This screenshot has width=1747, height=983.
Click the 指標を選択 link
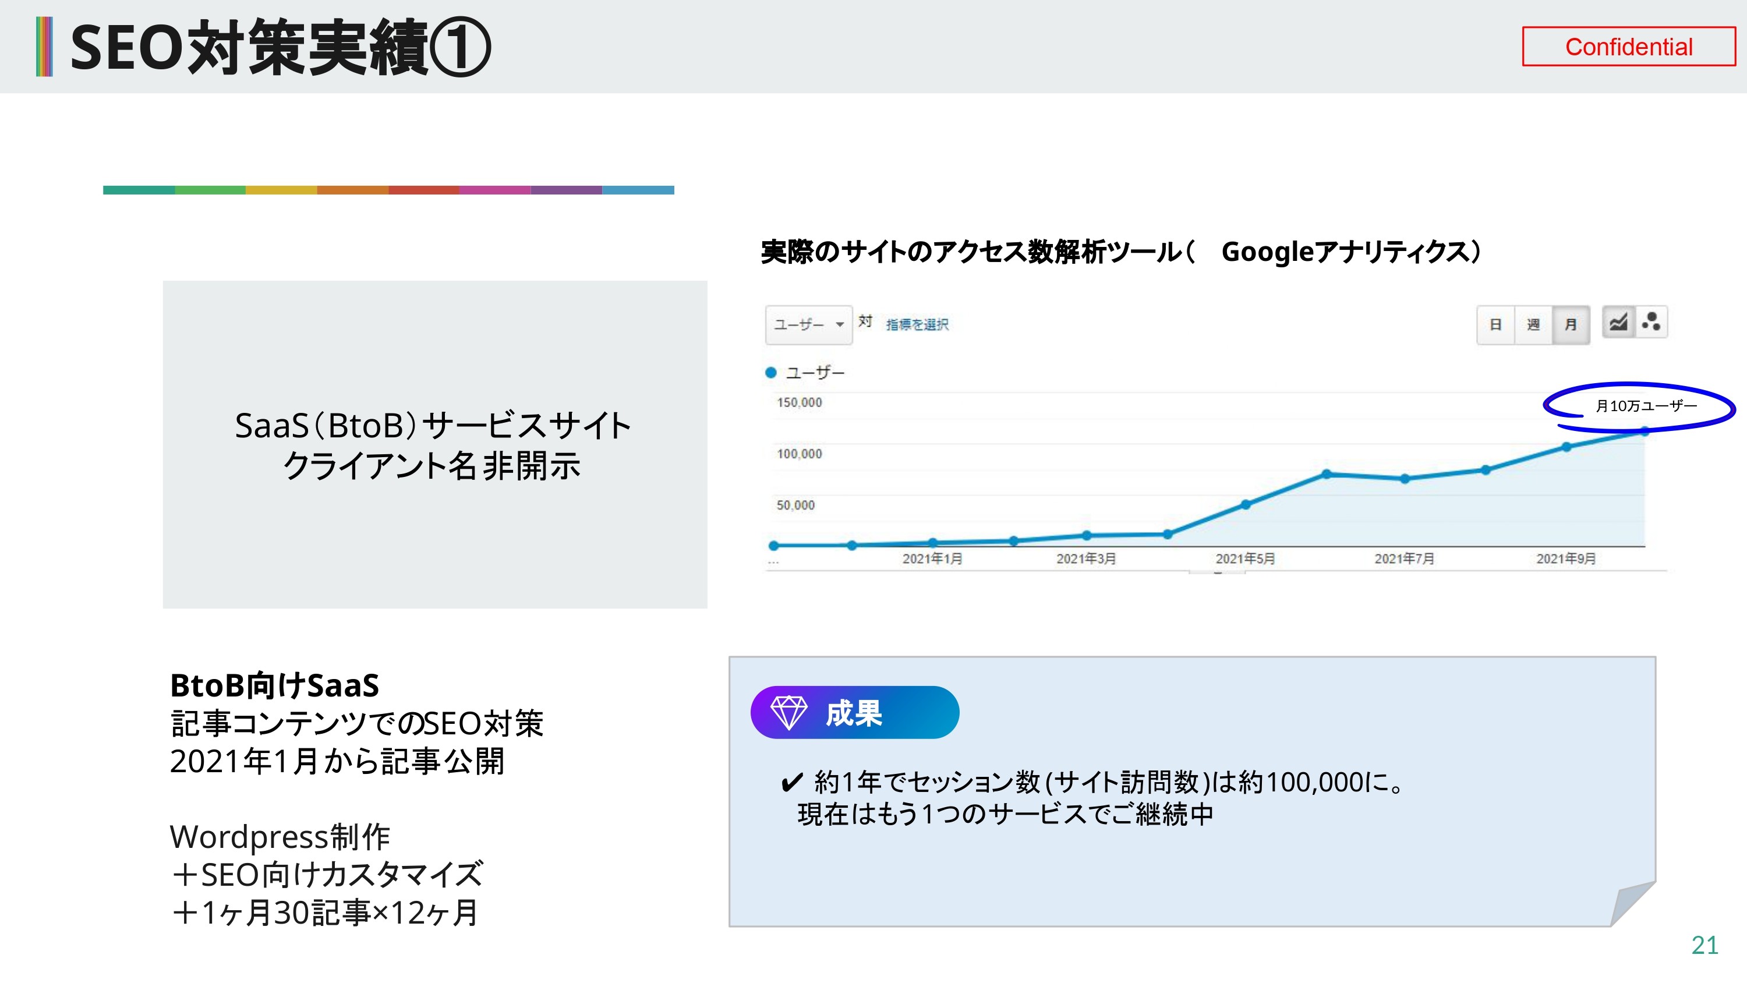917,324
